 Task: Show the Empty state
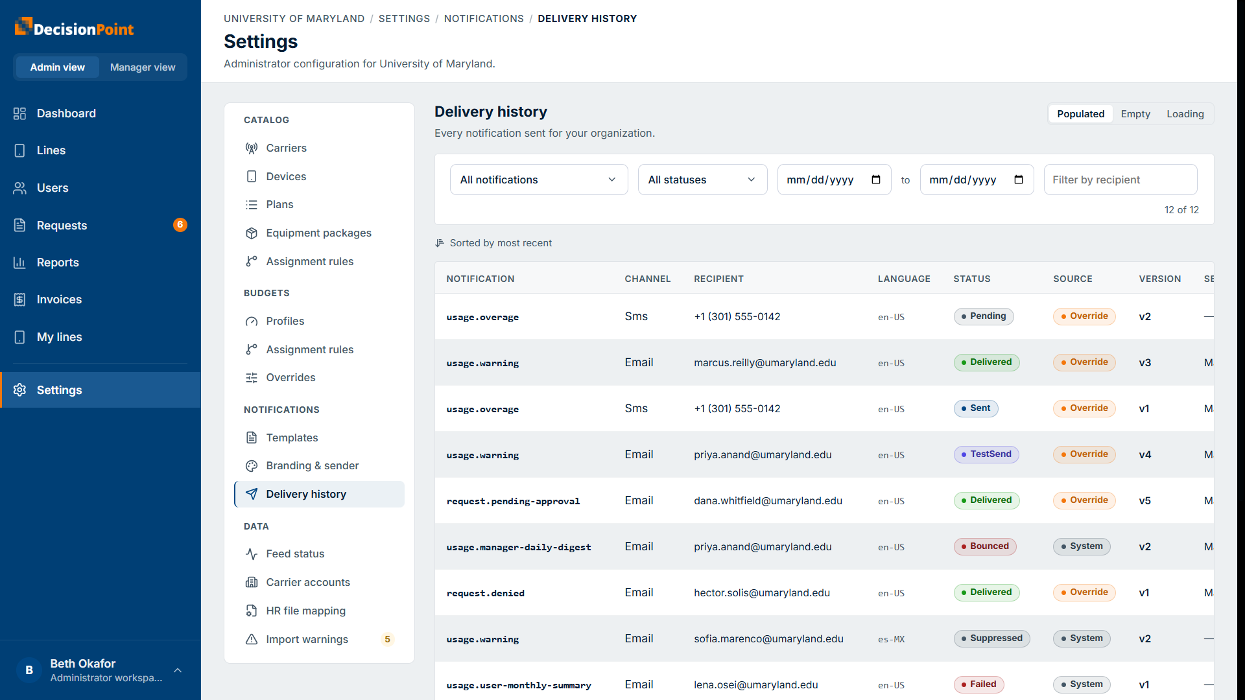[1135, 114]
